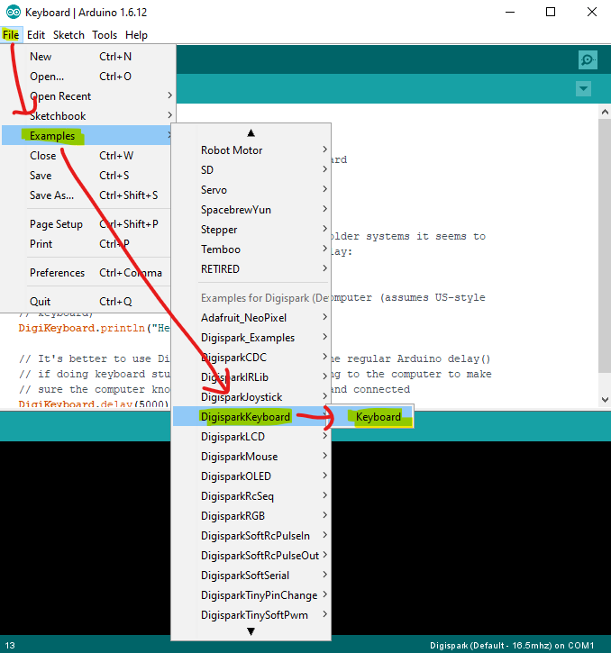611x653 pixels.
Task: Click the DigiKeyboard.println code line
Action: click(x=94, y=328)
